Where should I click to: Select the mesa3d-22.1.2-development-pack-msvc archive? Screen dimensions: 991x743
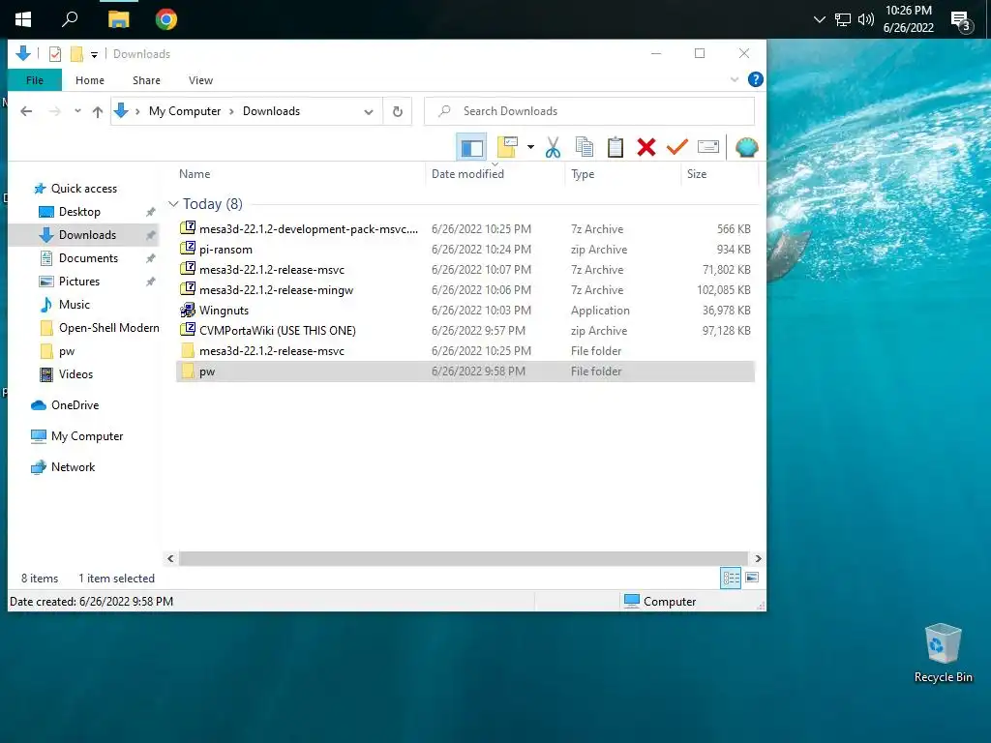[466, 229]
